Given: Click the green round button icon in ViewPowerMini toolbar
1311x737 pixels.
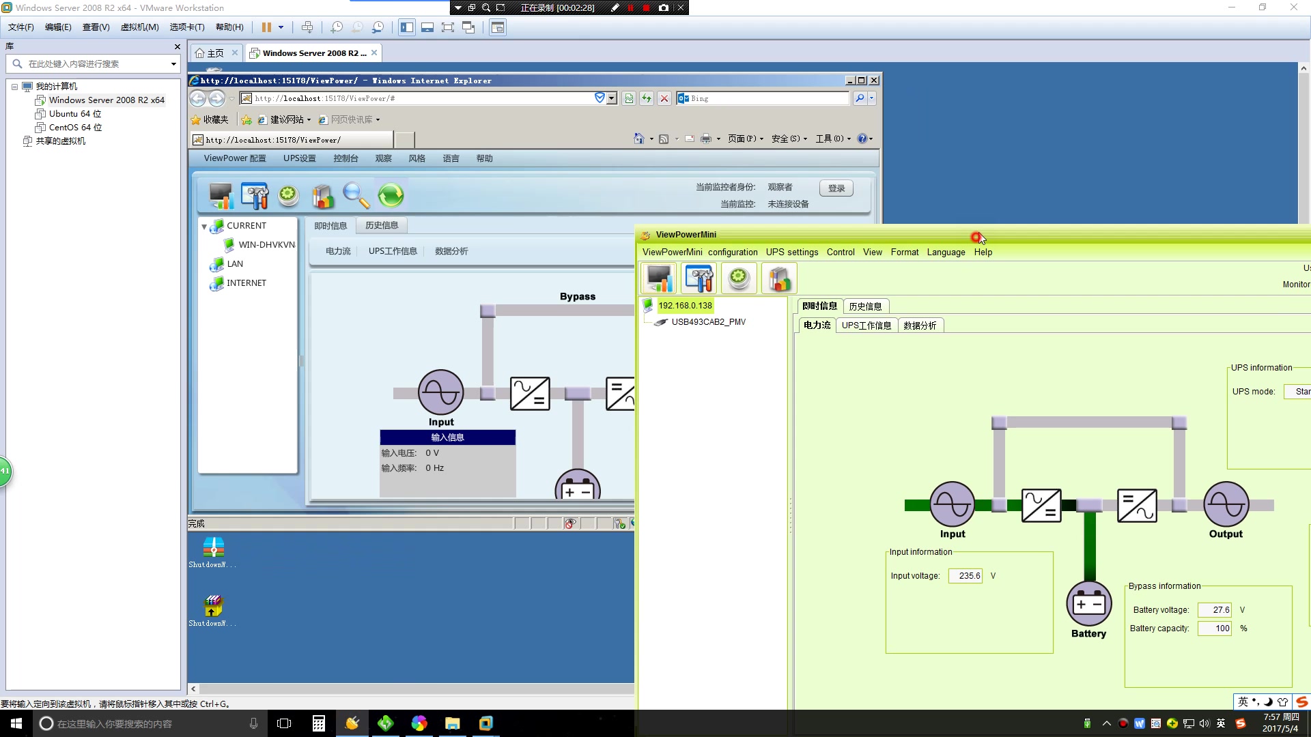Looking at the screenshot, I should [739, 278].
